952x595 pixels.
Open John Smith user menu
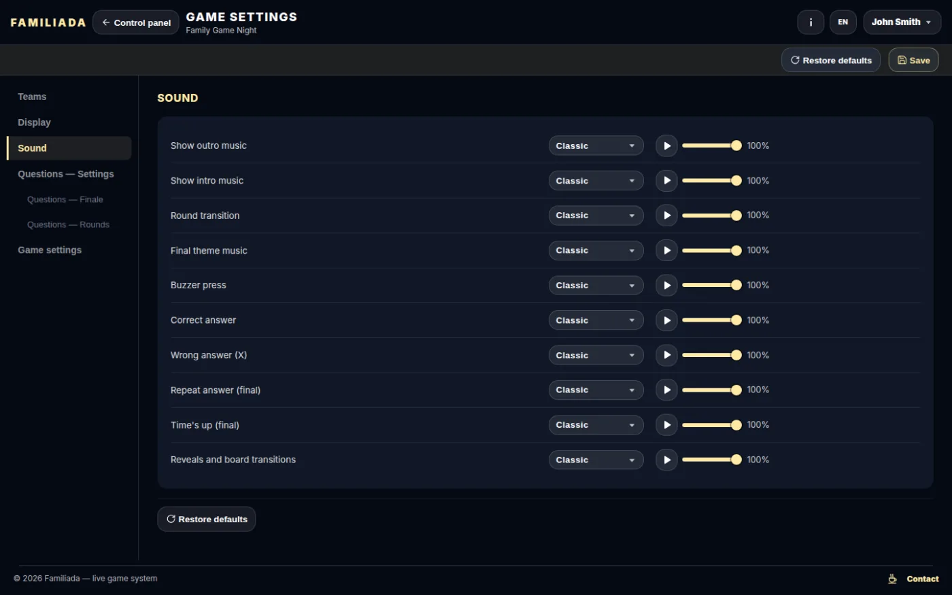click(902, 22)
